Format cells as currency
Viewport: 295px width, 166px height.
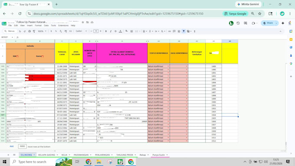[x=51, y=31]
